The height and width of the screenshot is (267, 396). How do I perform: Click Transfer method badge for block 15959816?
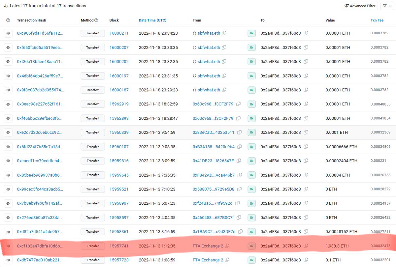(x=93, y=161)
